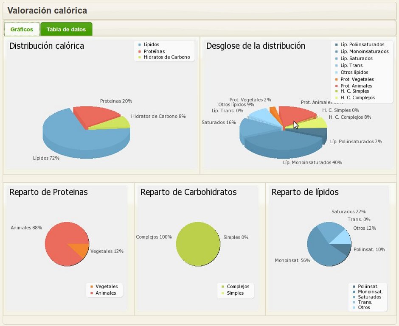Click the Simples legend entry in Reparto de Carbohidratos
Screen dimensions: 399x326
point(233,293)
